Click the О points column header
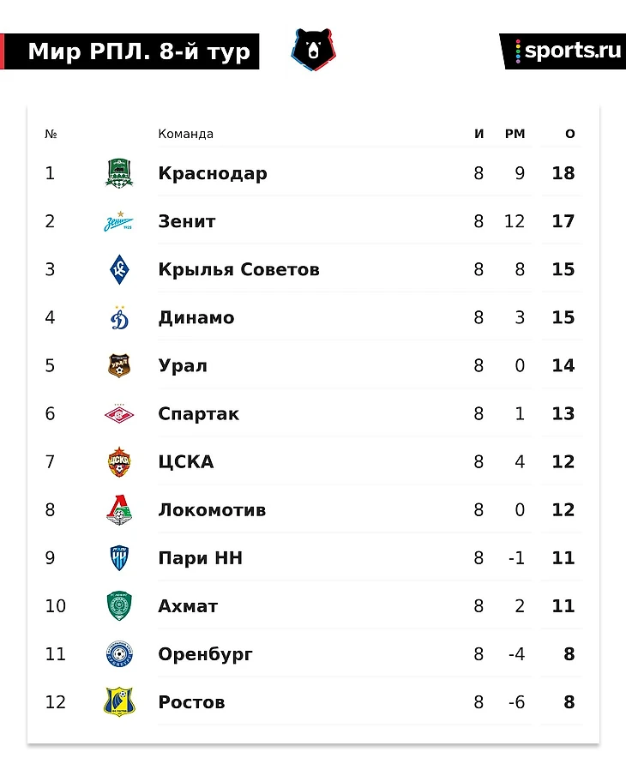 pyautogui.click(x=570, y=134)
